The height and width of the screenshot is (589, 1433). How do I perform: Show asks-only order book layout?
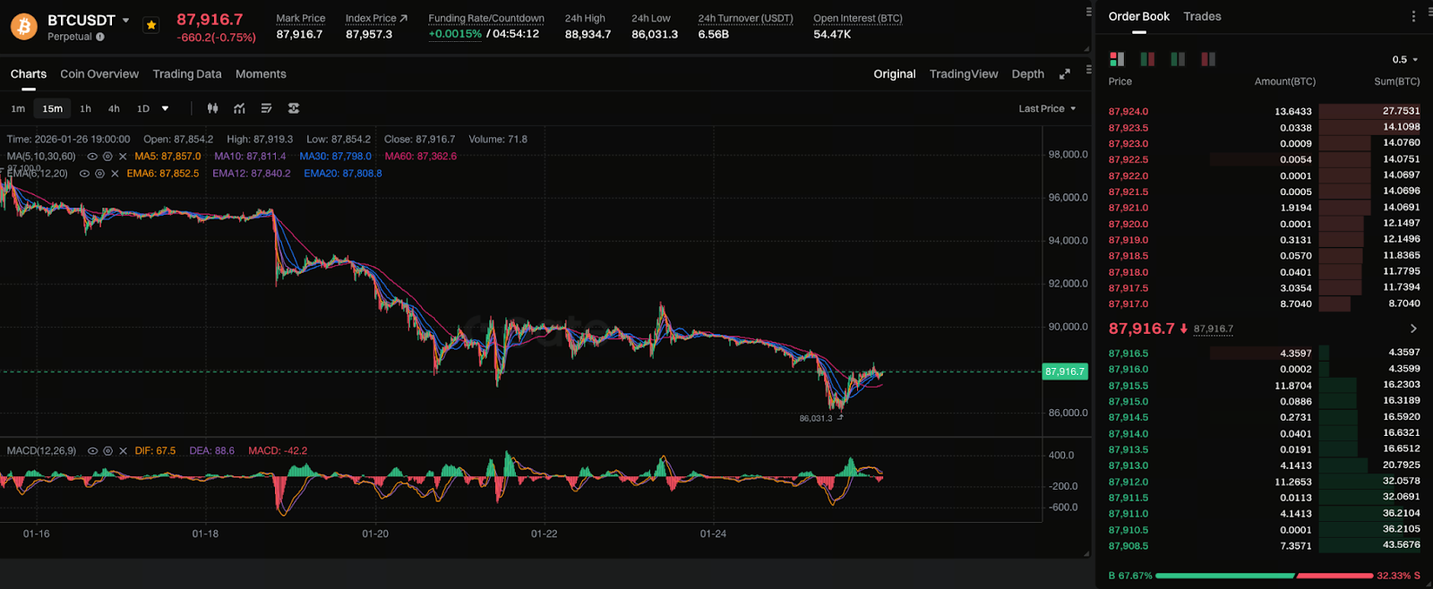coord(1208,59)
